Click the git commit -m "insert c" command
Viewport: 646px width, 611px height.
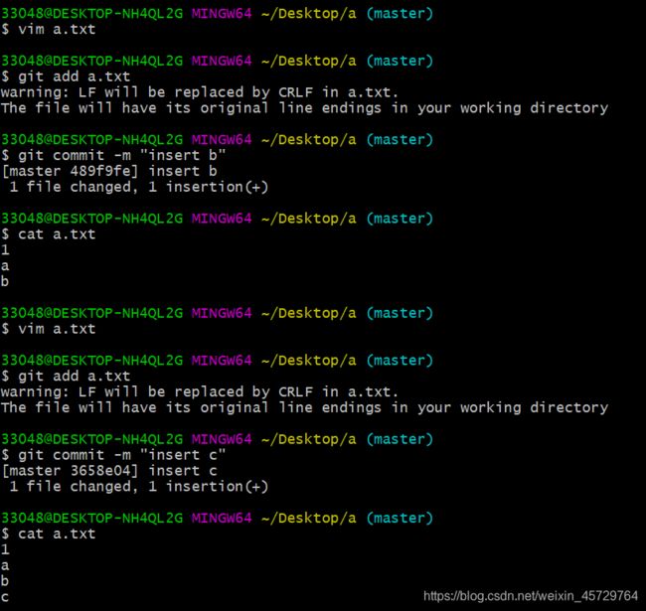click(x=122, y=455)
